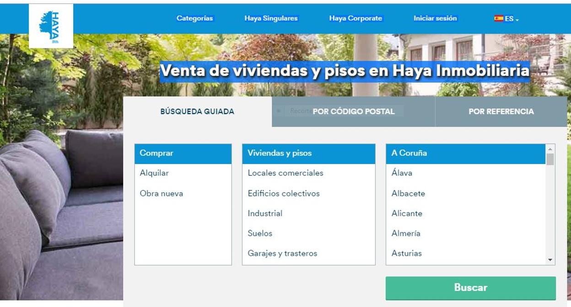Select Garajes y trasteros property type
This screenshot has height=307, width=571.
pyautogui.click(x=282, y=253)
